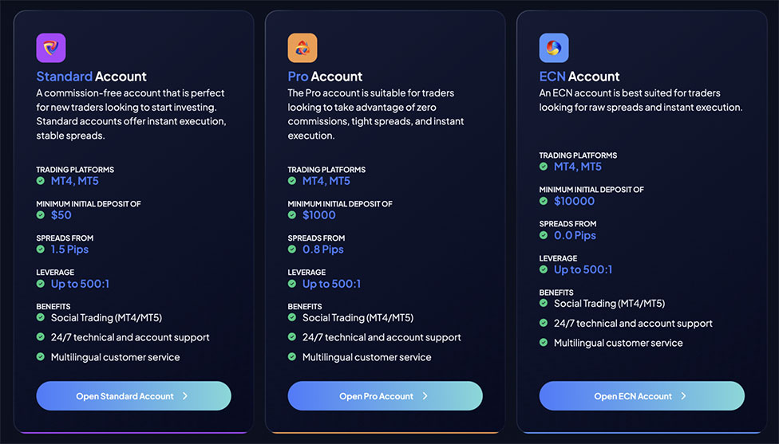Click the Standard Account heading
Image resolution: width=779 pixels, height=444 pixels.
(92, 77)
